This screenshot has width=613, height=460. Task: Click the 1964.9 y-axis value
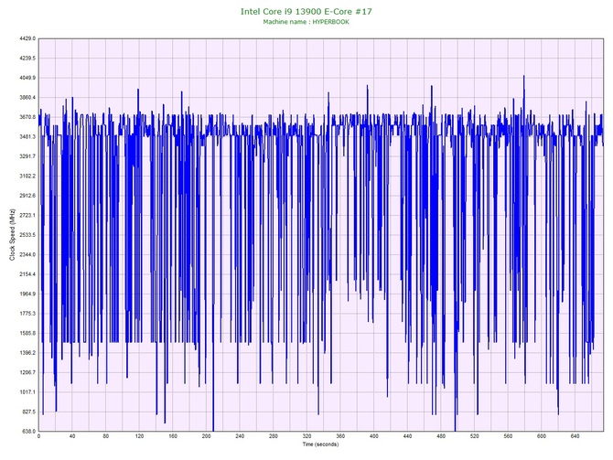point(27,294)
